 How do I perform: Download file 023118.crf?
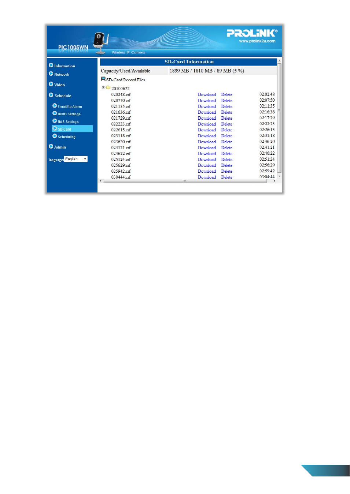point(207,136)
